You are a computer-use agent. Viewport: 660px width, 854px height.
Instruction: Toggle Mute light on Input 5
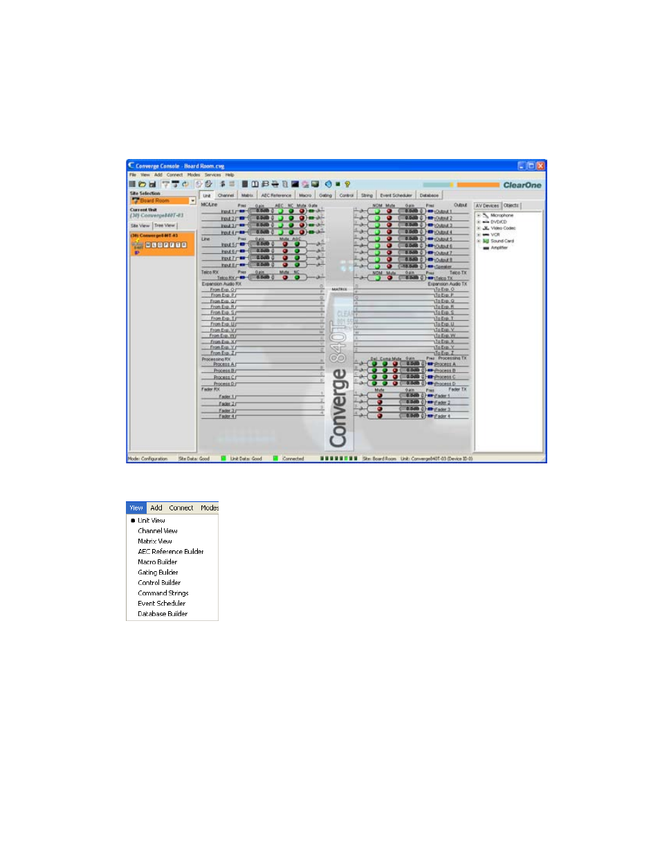click(285, 244)
